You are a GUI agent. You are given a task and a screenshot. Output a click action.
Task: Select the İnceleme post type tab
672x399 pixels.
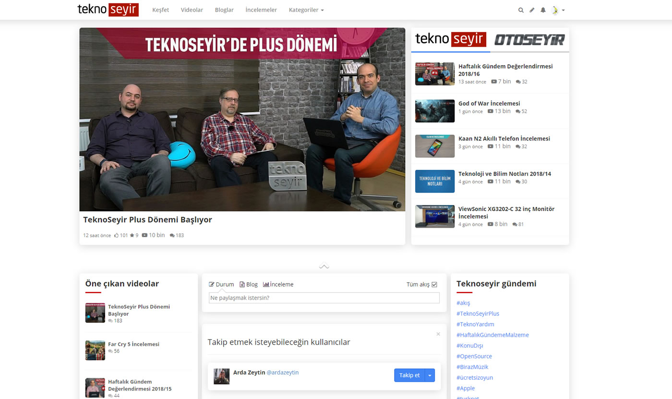tap(278, 284)
